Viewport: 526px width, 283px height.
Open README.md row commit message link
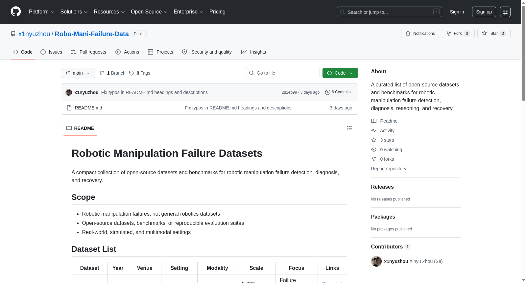point(238,108)
